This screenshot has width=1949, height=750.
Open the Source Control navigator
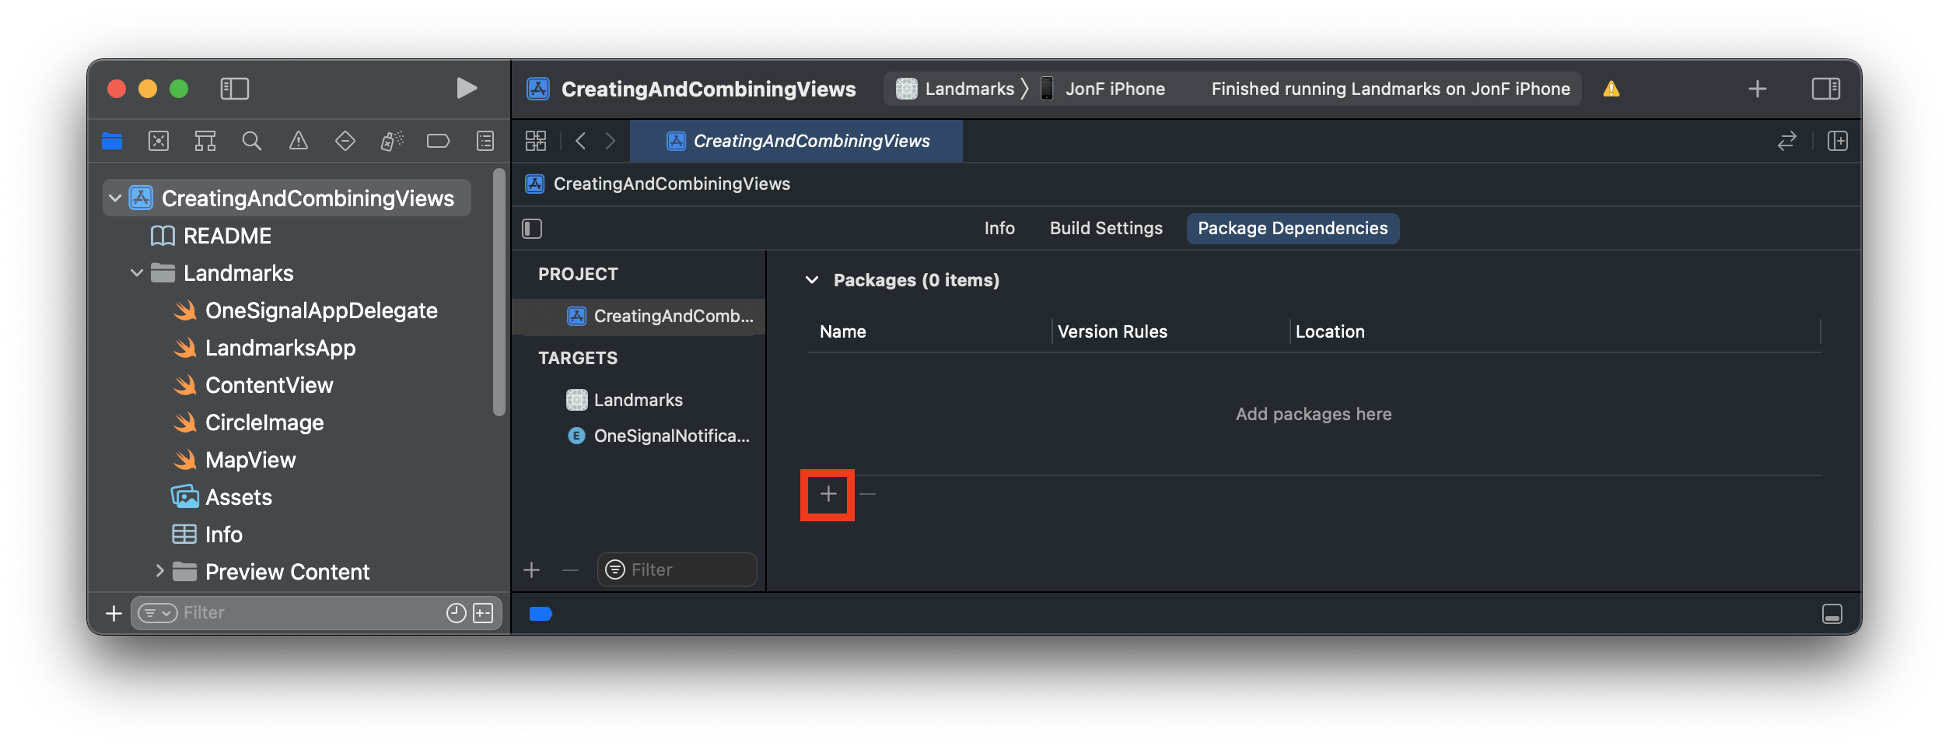pos(159,141)
